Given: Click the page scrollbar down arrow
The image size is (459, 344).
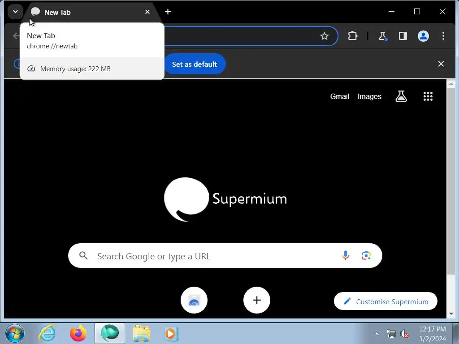Looking at the screenshot, I should pyautogui.click(x=451, y=314).
